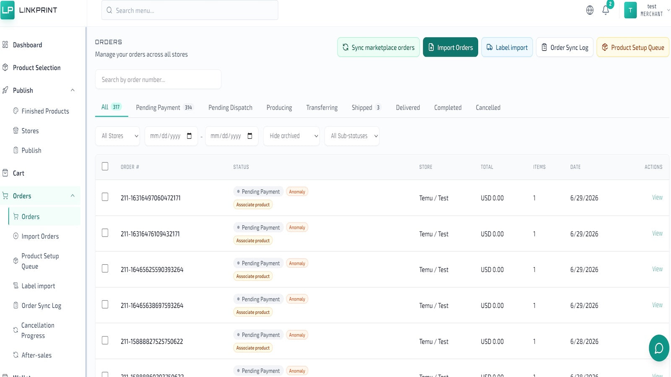Image resolution: width=671 pixels, height=377 pixels.
Task: Click the Finished Products icon
Action: coord(16,111)
